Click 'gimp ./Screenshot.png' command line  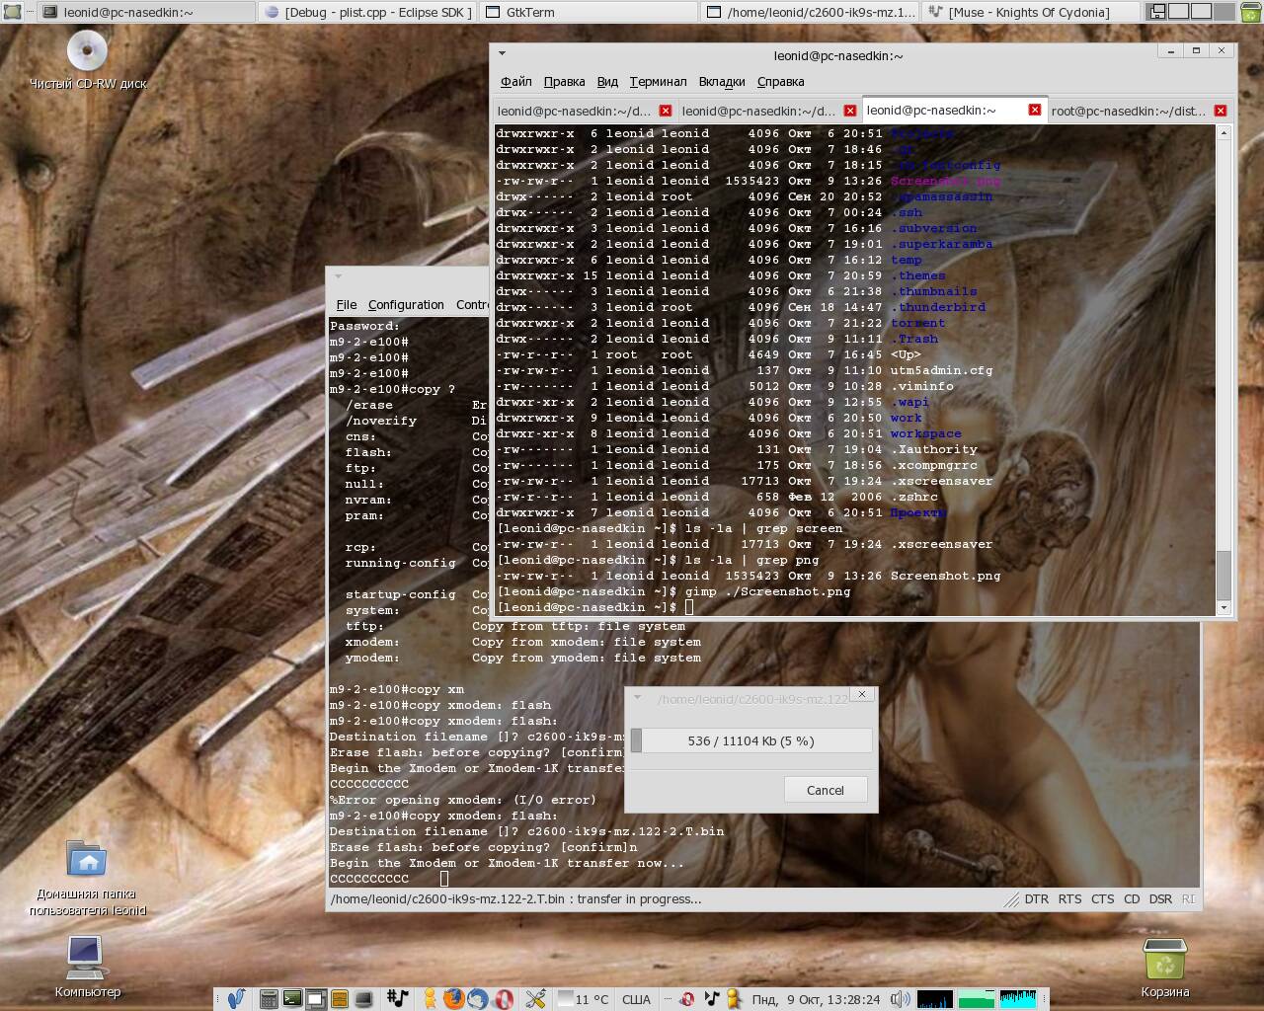point(767,591)
